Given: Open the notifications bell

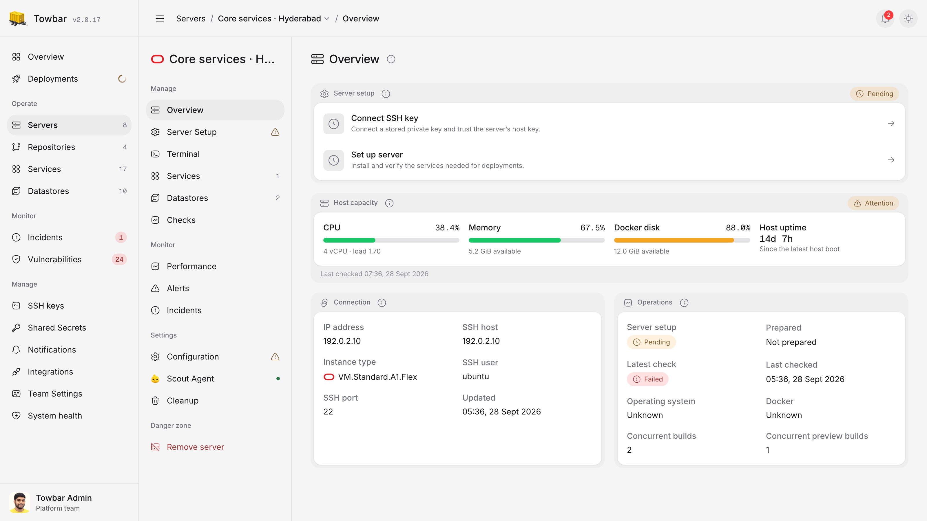Looking at the screenshot, I should [885, 18].
